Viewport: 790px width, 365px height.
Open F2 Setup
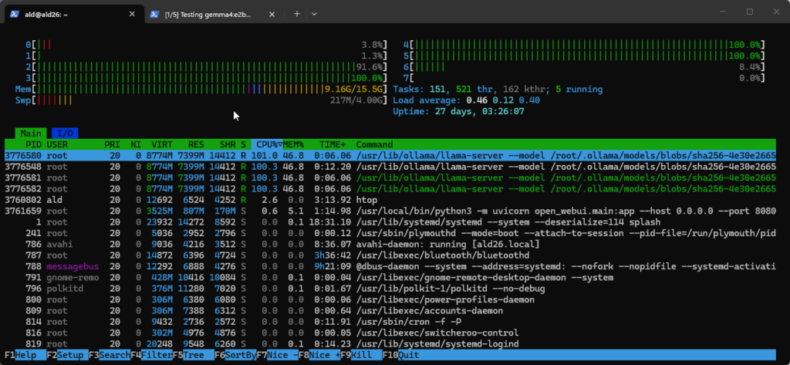(68, 355)
